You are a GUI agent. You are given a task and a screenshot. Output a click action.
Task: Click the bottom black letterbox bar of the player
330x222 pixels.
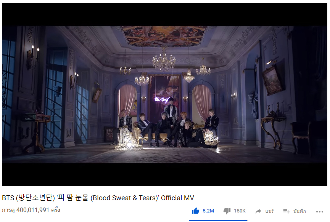pyautogui.click(x=164, y=174)
